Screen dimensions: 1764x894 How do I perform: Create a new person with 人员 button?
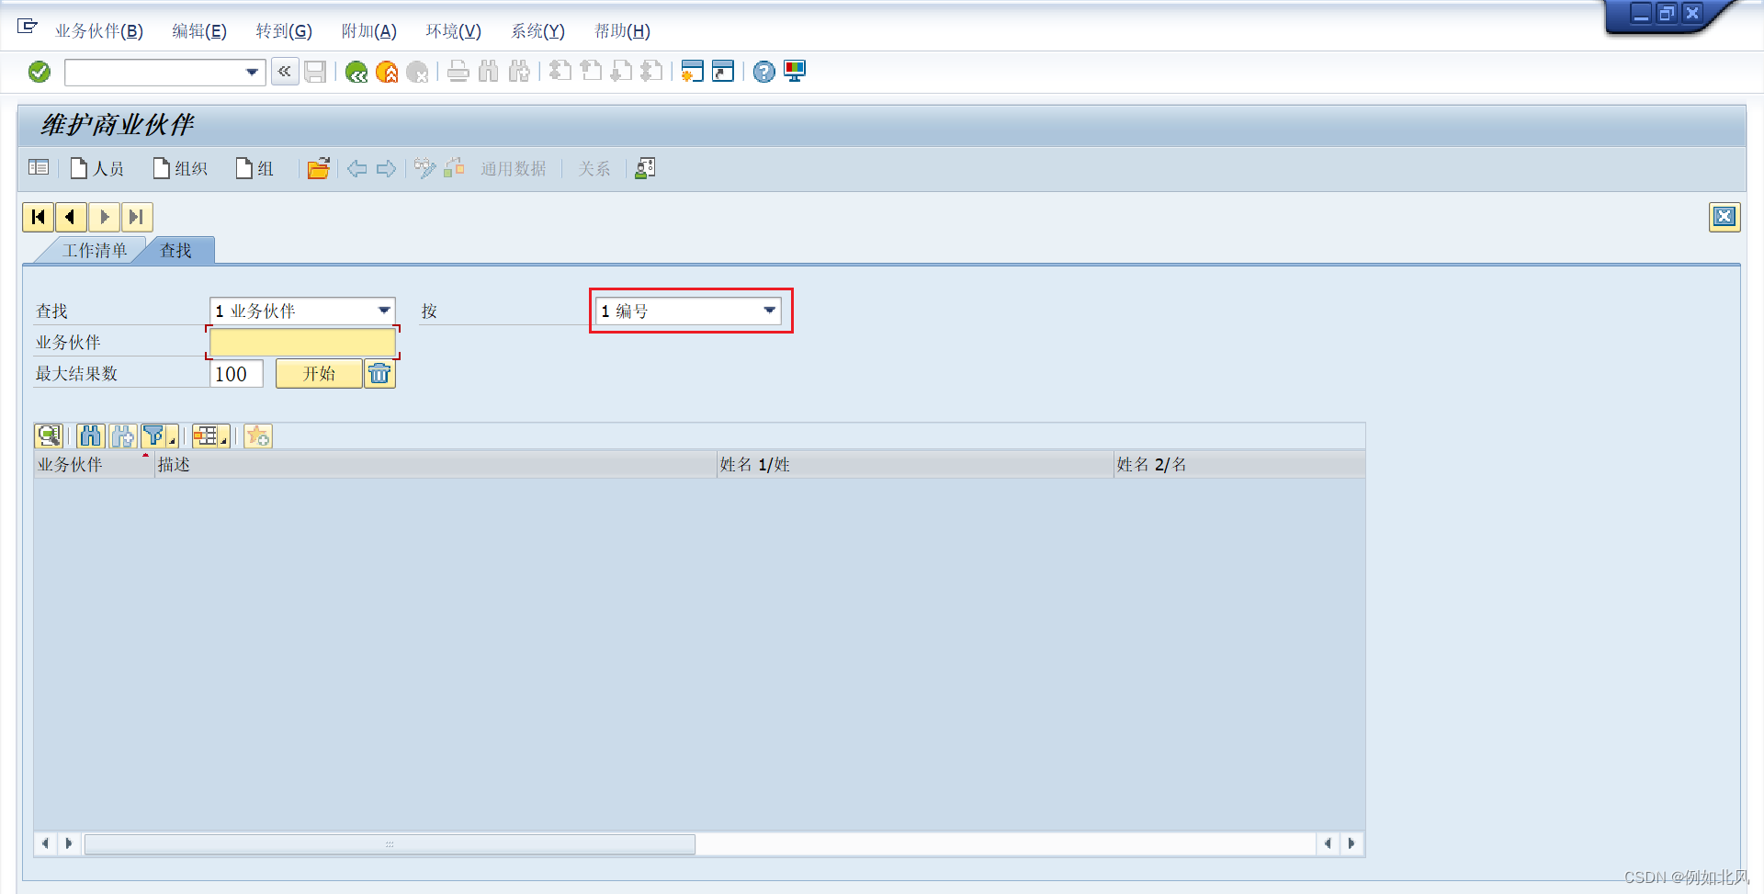coord(97,168)
